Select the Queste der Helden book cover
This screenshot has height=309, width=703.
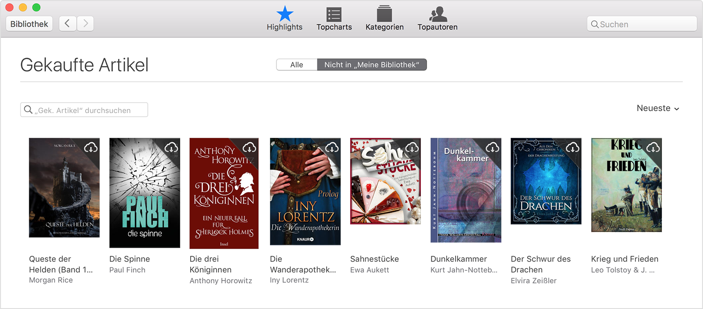pos(64,187)
